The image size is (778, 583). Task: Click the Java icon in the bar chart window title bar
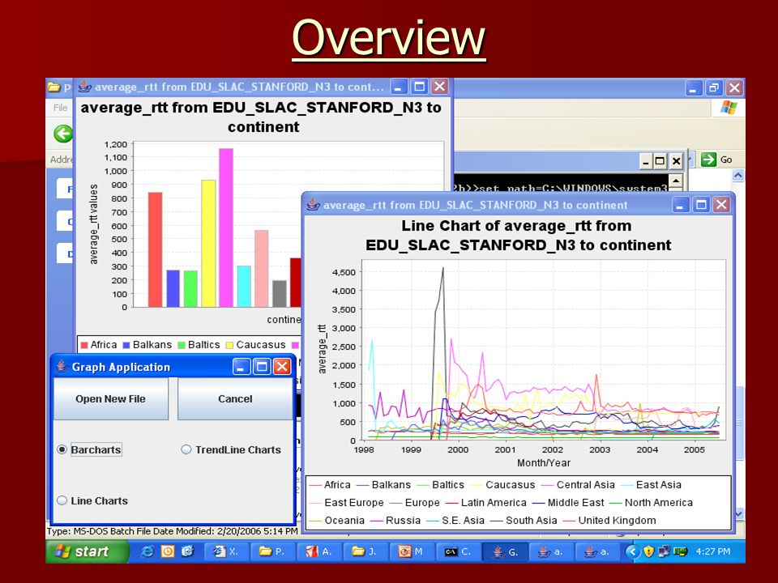(85, 87)
